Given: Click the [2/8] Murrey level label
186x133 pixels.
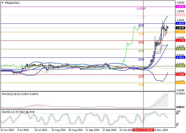Looking at the screenshot, I should 141,77.
